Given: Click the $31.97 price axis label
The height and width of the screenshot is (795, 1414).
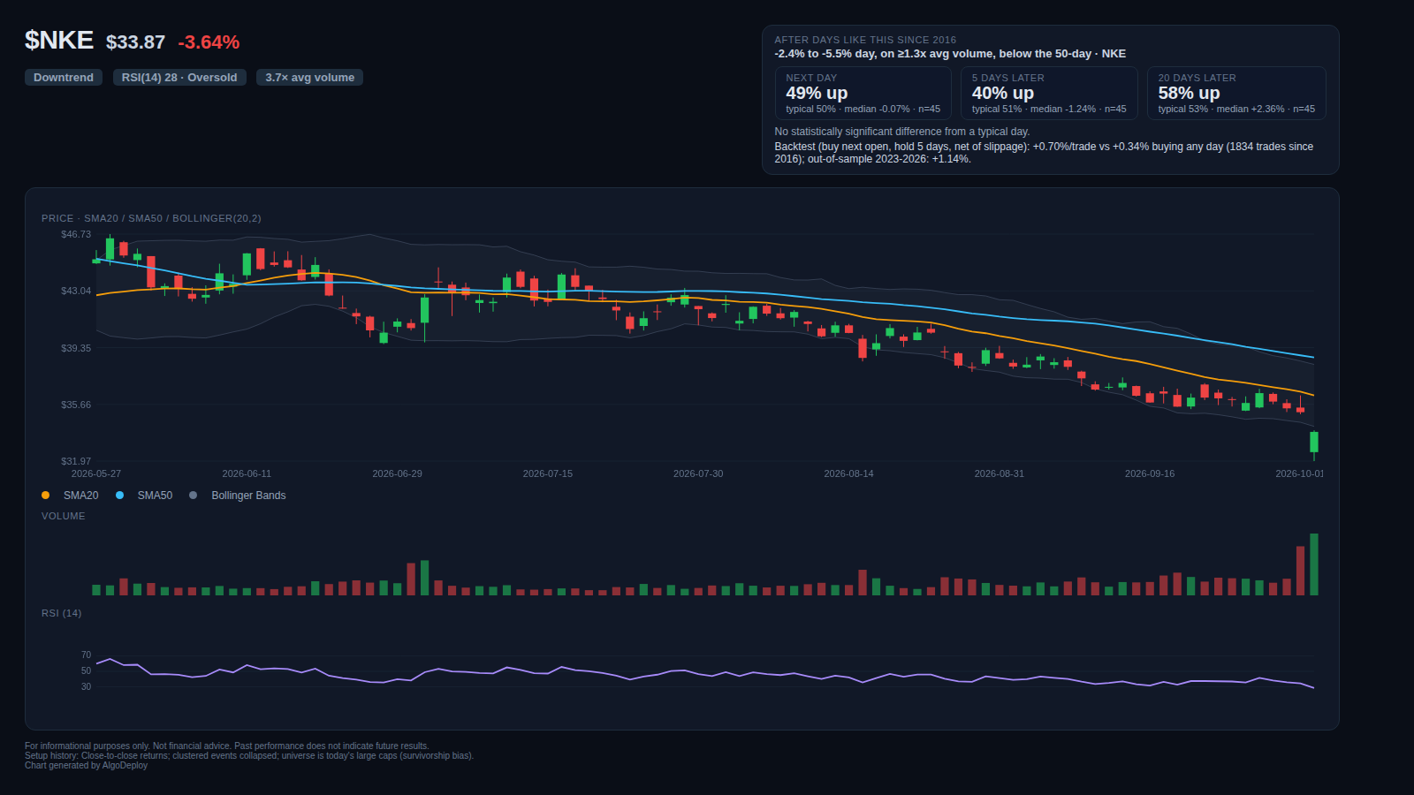Looking at the screenshot, I should [76, 461].
